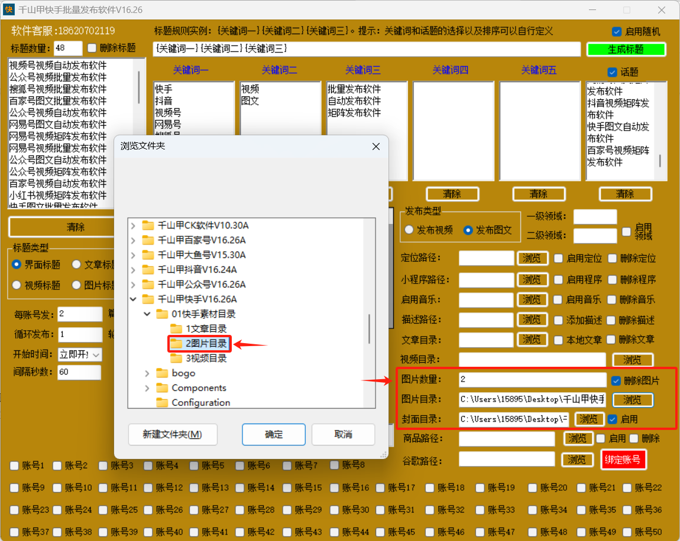The image size is (680, 541).
Task: Select 快手 in the 关键词一 list
Action: (163, 89)
